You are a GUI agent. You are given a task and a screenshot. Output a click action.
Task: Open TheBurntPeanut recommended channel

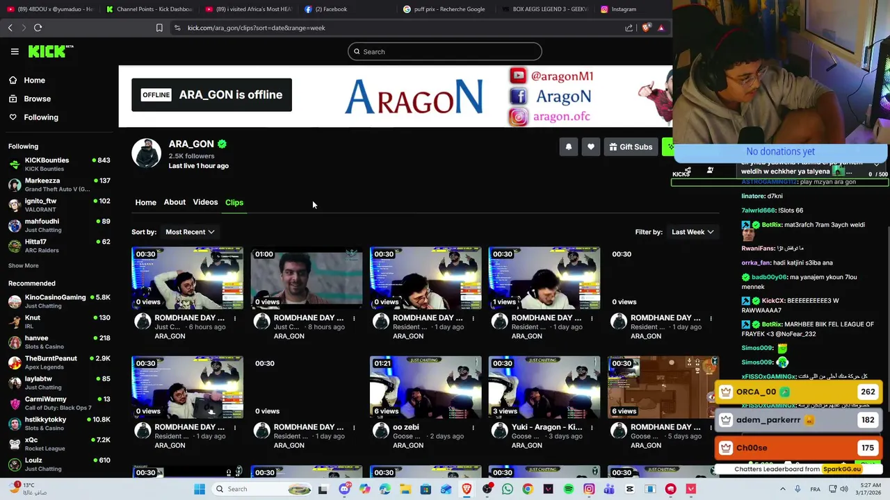click(59, 362)
